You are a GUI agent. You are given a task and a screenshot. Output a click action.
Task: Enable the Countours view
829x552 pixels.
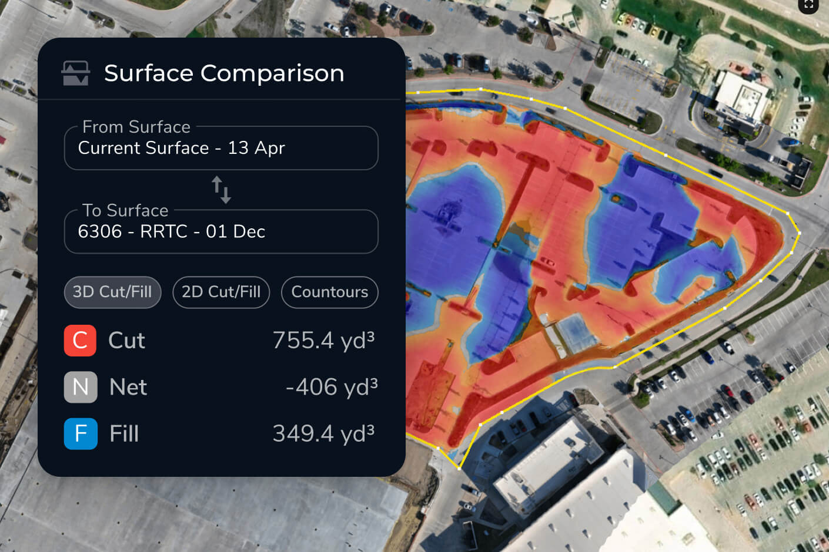(x=329, y=292)
